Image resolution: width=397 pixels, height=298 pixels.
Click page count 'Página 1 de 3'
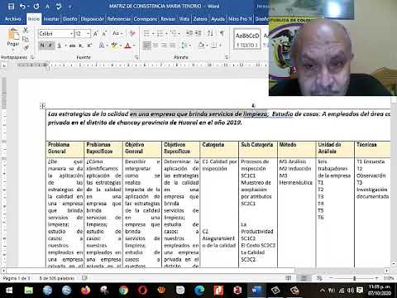coord(17,278)
